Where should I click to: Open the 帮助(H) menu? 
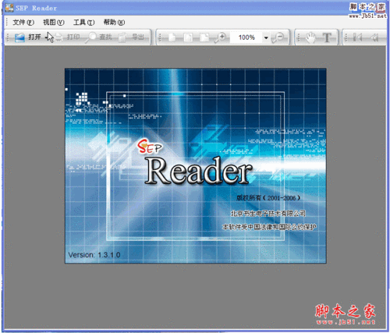point(114,23)
